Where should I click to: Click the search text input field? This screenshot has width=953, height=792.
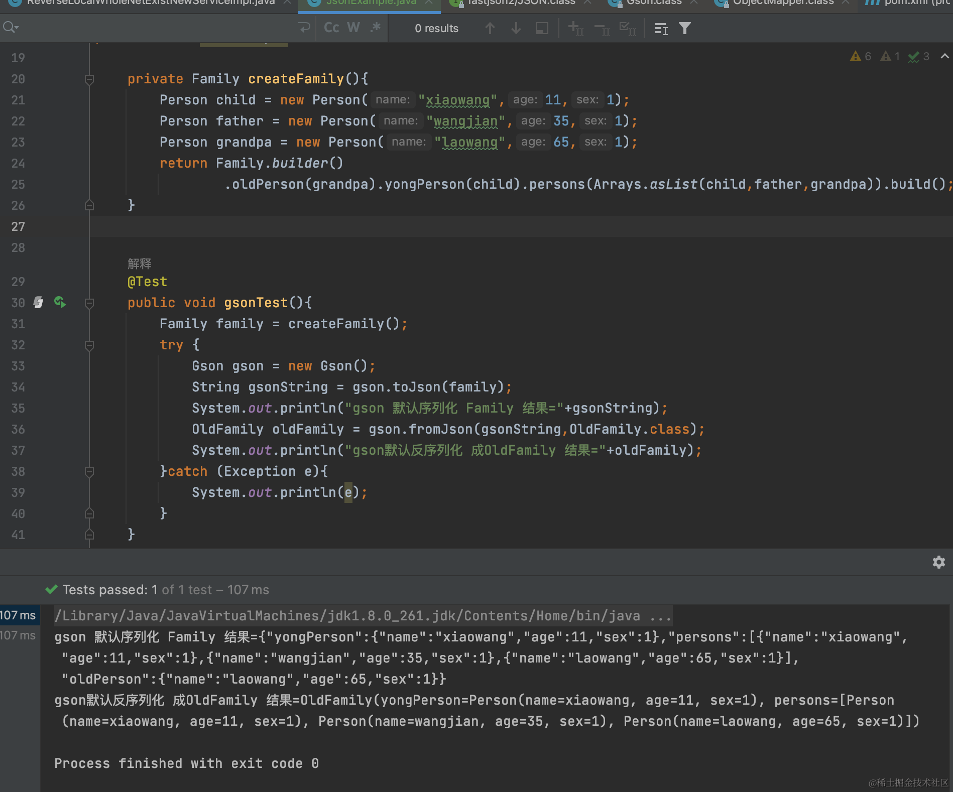tap(158, 28)
